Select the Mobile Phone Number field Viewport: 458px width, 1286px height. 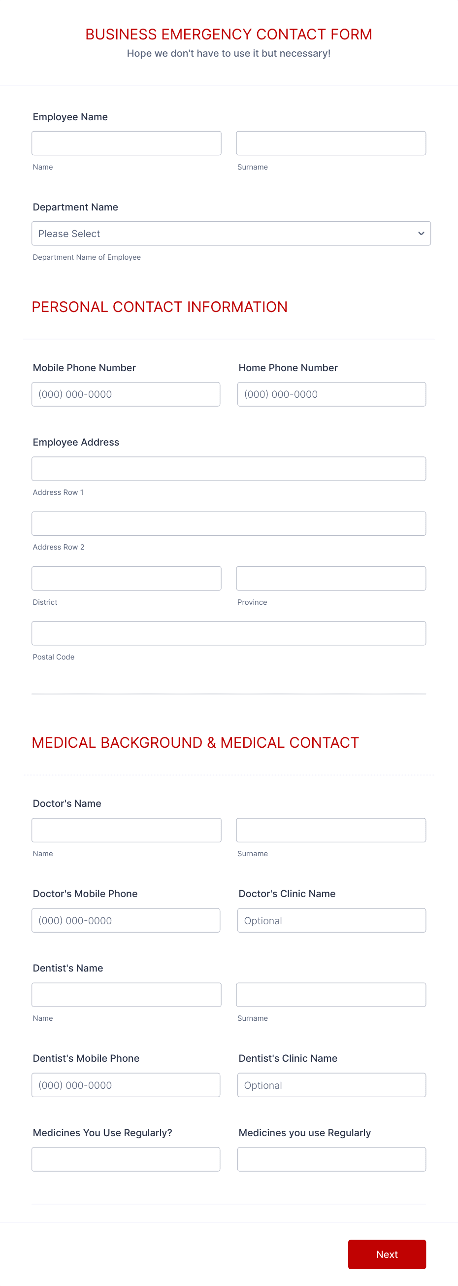[126, 394]
